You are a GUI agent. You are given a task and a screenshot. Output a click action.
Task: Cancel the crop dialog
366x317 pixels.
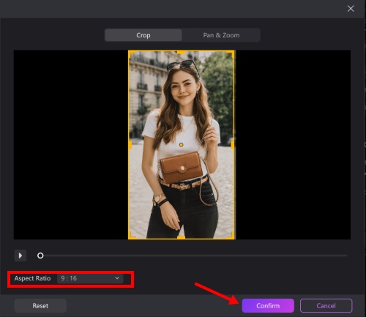(326, 306)
